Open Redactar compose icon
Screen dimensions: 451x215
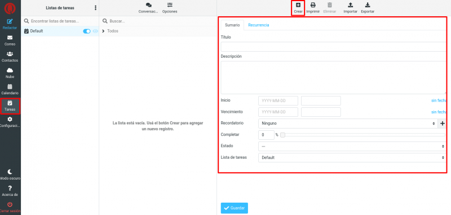click(x=10, y=21)
